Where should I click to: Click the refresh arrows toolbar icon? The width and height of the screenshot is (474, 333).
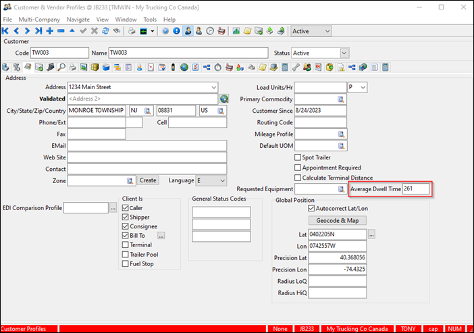click(x=105, y=31)
